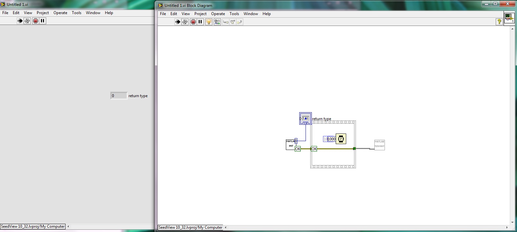Image resolution: width=517 pixels, height=232 pixels.
Task: Open Tools menu in front panel window
Action: 76,13
